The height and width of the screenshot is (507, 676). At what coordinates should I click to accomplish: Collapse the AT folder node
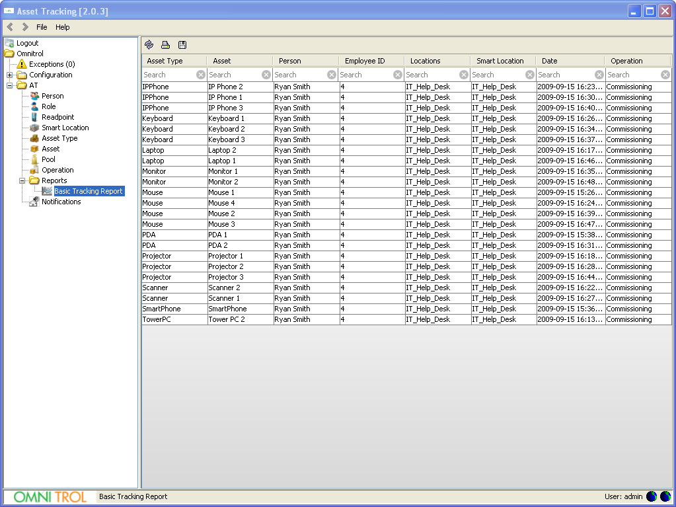tap(10, 85)
